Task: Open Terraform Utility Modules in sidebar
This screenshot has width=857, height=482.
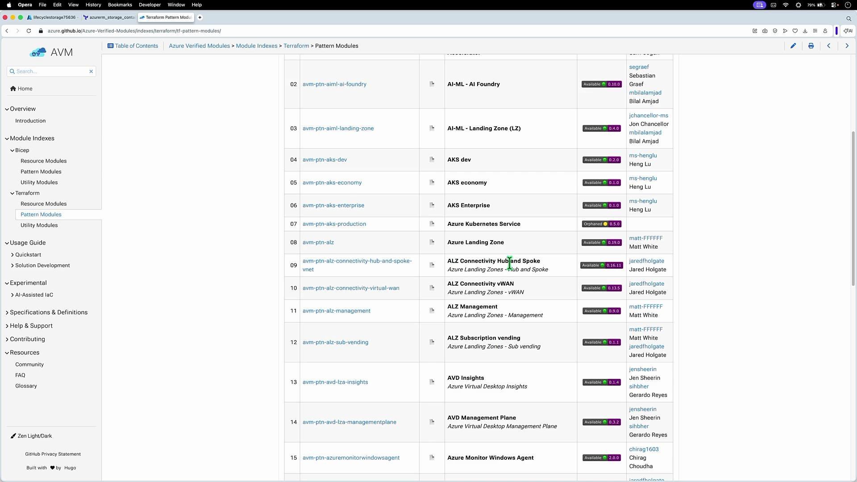Action: click(x=39, y=225)
